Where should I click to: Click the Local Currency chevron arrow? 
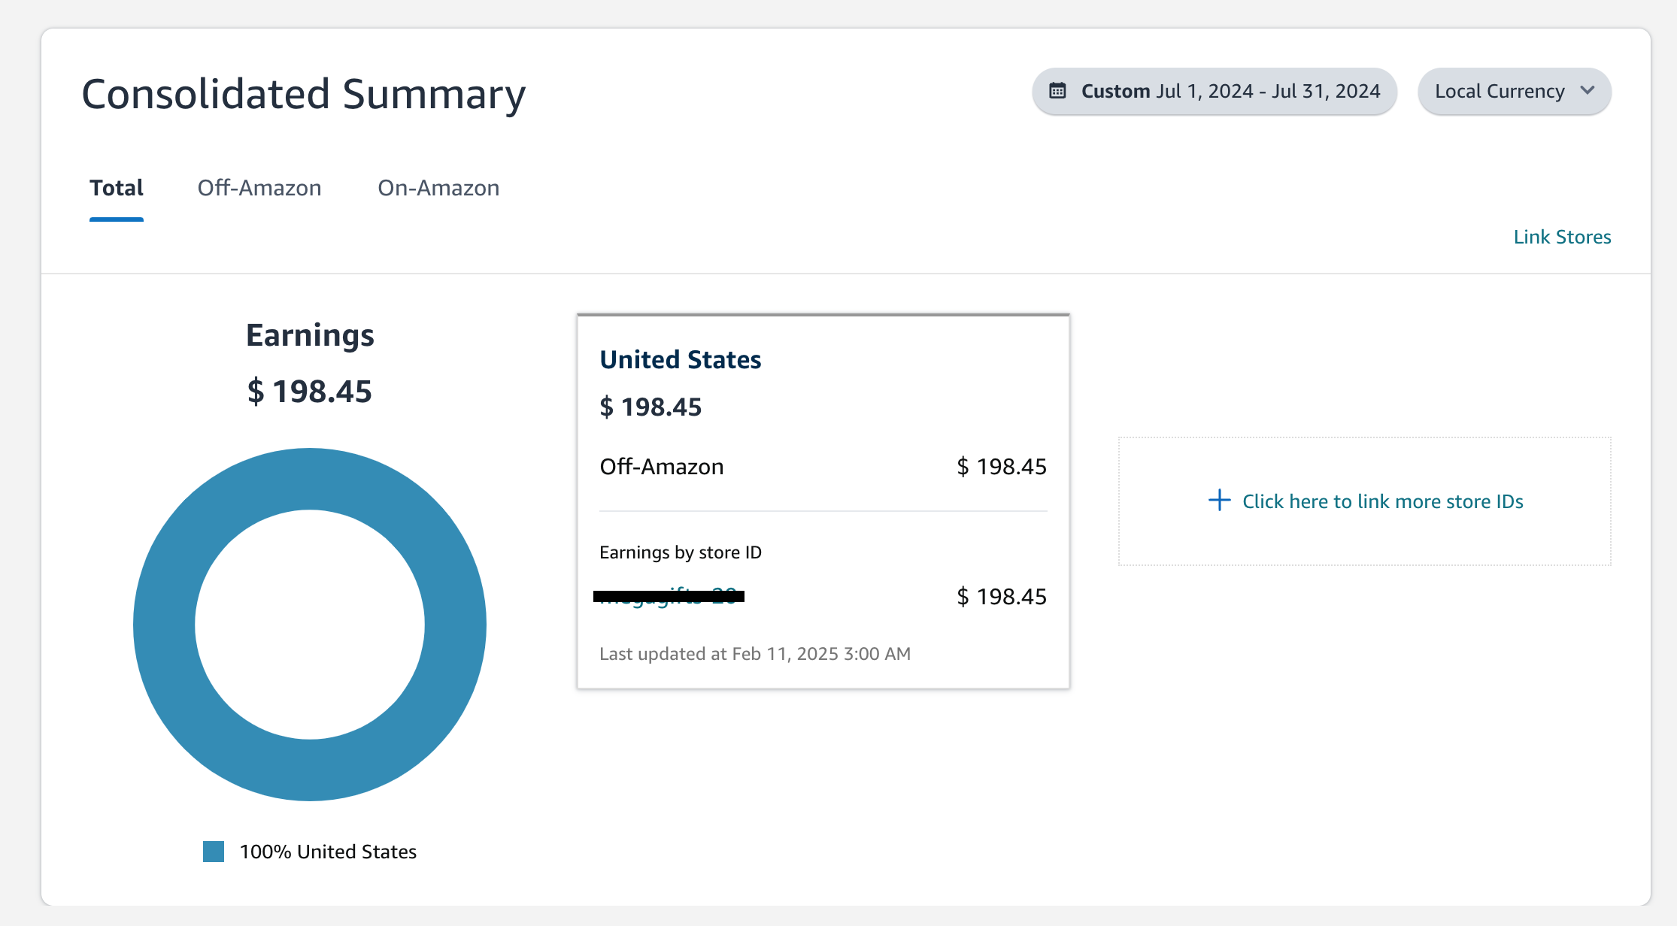[x=1588, y=91]
